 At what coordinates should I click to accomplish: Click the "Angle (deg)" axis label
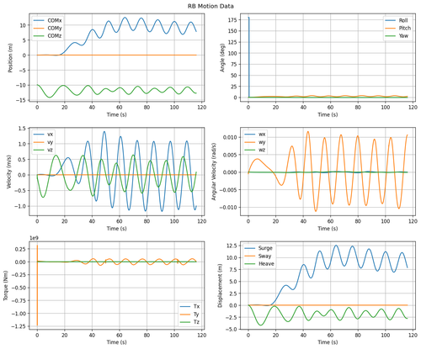click(x=222, y=57)
